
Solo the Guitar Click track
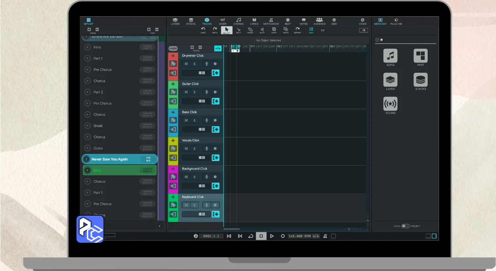(195, 92)
